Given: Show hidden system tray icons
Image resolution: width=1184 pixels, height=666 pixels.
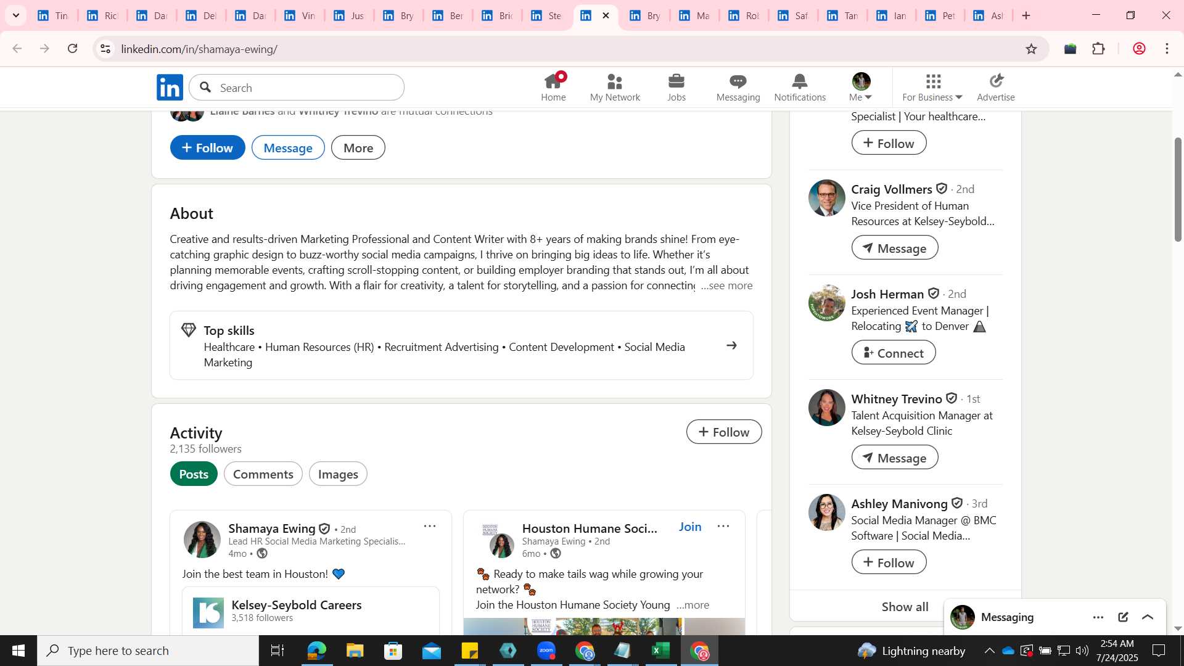Looking at the screenshot, I should click(x=989, y=651).
